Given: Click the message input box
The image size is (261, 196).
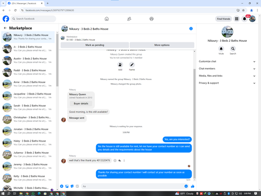Looking at the screenshot, I should pos(132,186).
